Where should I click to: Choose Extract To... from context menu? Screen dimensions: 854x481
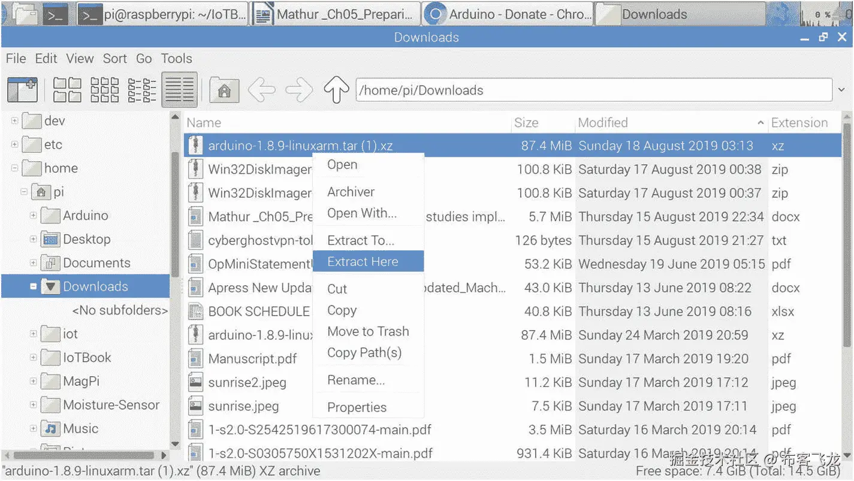[x=369, y=240]
